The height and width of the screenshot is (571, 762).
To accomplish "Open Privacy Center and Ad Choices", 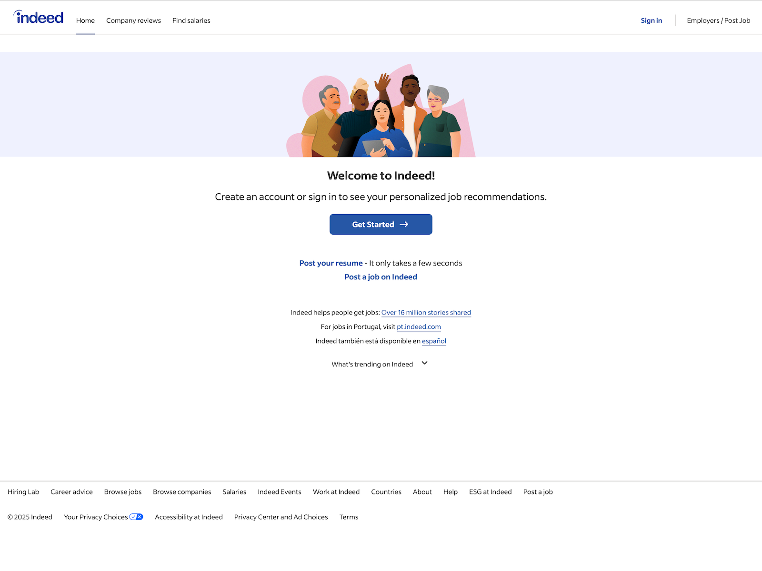I will point(281,517).
